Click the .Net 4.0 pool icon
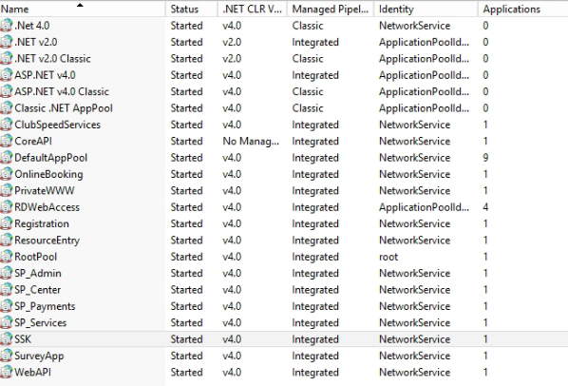This screenshot has height=386, width=568. click(x=6, y=26)
